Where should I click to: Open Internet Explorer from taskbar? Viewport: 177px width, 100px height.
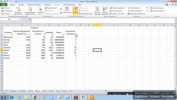pyautogui.click(x=11, y=97)
